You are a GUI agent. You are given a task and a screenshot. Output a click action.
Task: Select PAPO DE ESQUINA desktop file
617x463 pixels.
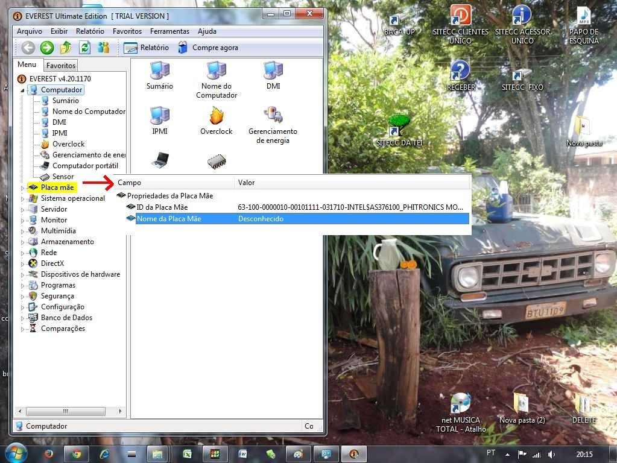coord(584,25)
